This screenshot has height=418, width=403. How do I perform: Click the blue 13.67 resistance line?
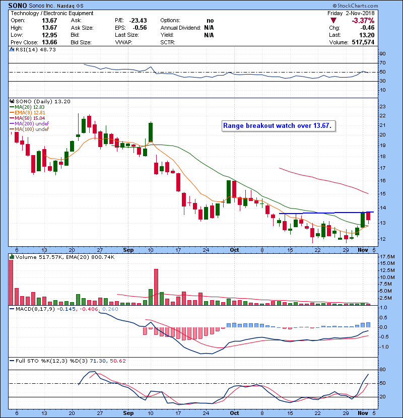tap(326, 213)
